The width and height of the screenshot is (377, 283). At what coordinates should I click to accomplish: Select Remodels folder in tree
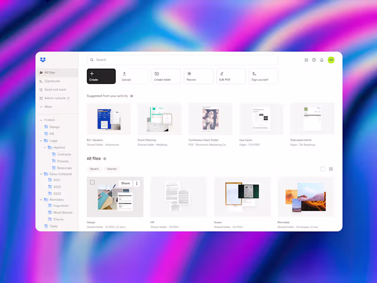coord(54,200)
